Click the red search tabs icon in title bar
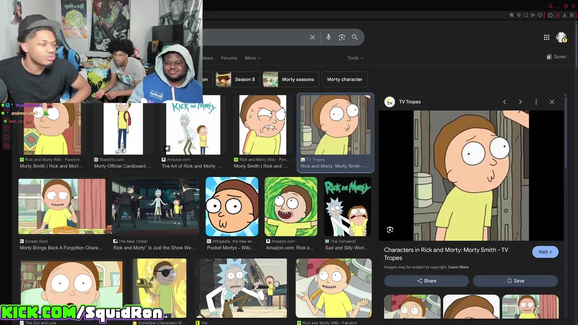Screen dimensions: 578x325 pyautogui.click(x=550, y=6)
